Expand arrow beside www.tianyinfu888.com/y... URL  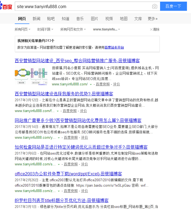click(x=59, y=138)
